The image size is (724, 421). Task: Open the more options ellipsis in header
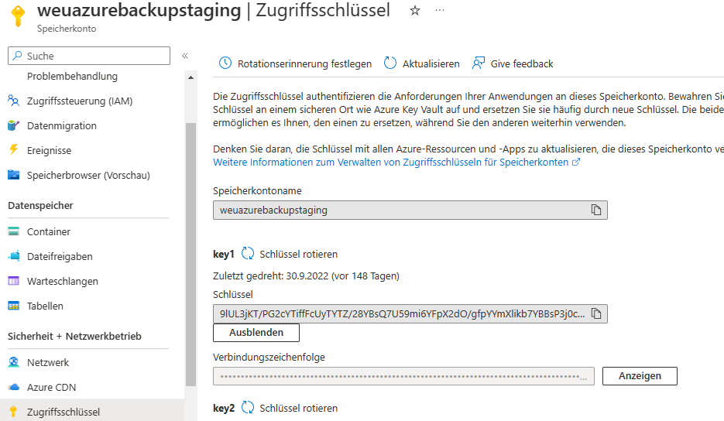pos(440,10)
